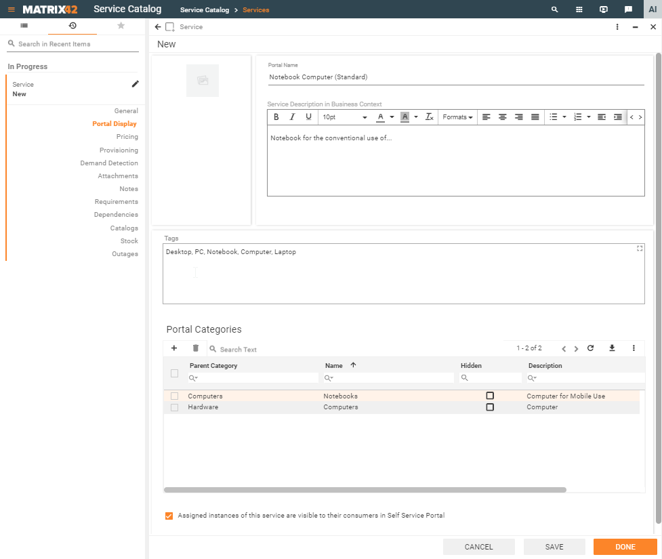Apply bold formatting in the description editor

click(276, 117)
